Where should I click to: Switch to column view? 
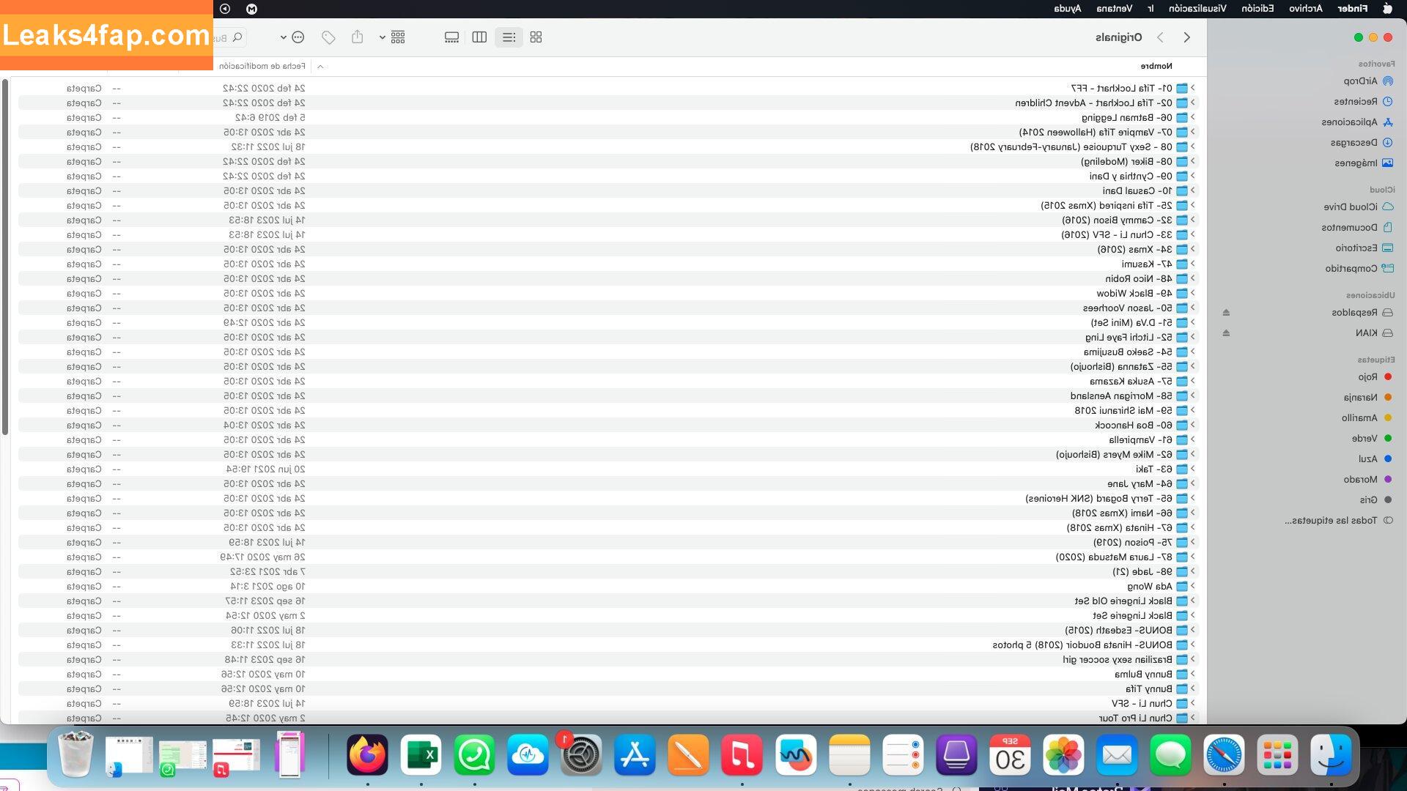pyautogui.click(x=479, y=37)
